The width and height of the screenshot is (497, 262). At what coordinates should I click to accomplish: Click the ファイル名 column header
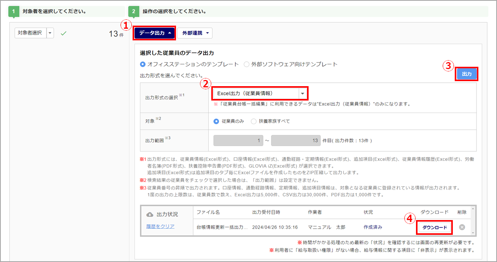(x=208, y=212)
